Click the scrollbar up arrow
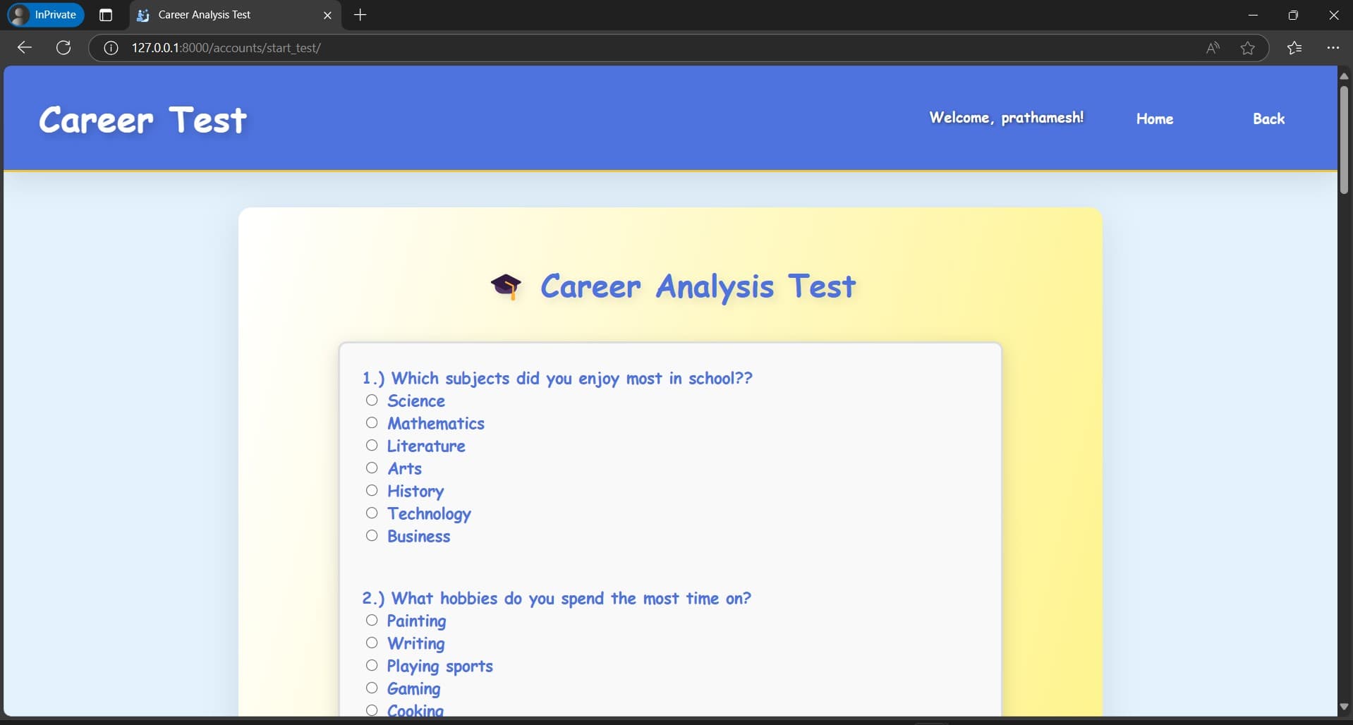Screen dimensions: 1353x725 [x=1344, y=75]
